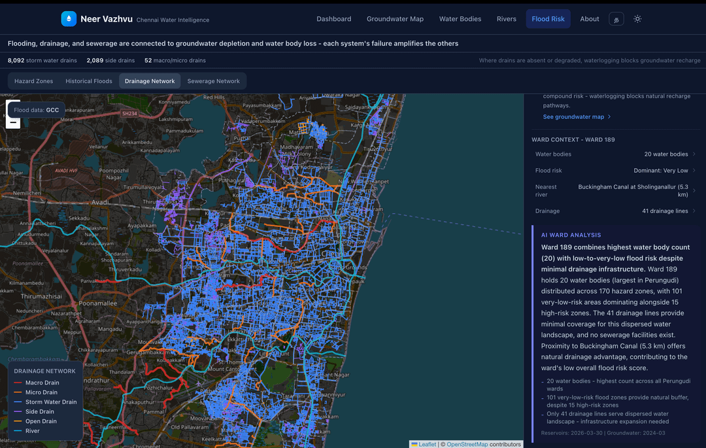Open the 41 drainage lines row
This screenshot has height=448, width=706.
pos(694,211)
